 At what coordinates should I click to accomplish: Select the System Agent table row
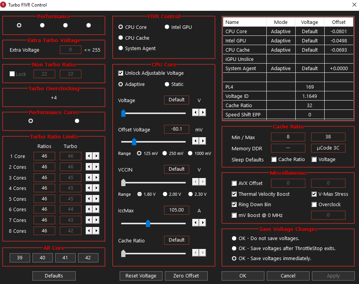click(x=288, y=68)
